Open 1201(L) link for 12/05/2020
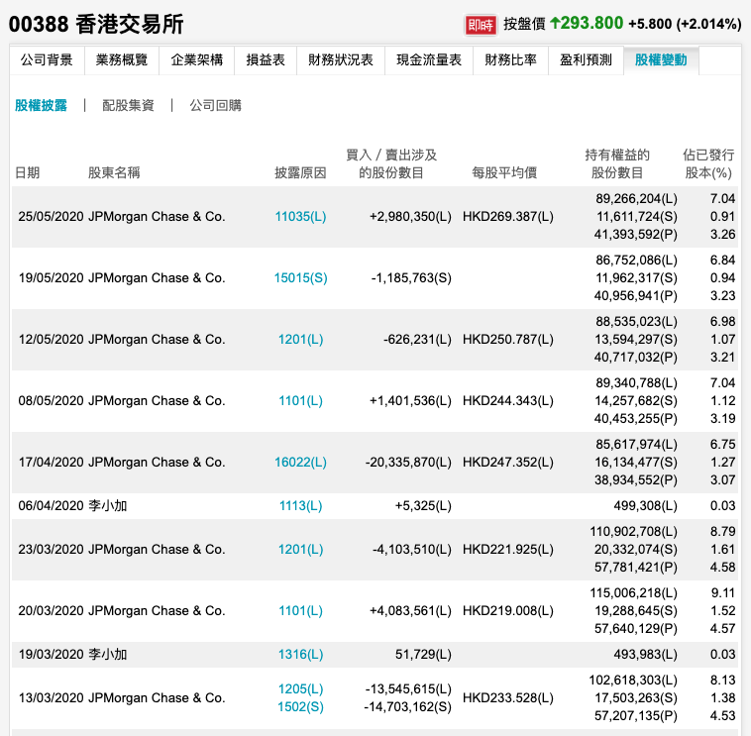Image resolution: width=751 pixels, height=736 pixels. (300, 339)
